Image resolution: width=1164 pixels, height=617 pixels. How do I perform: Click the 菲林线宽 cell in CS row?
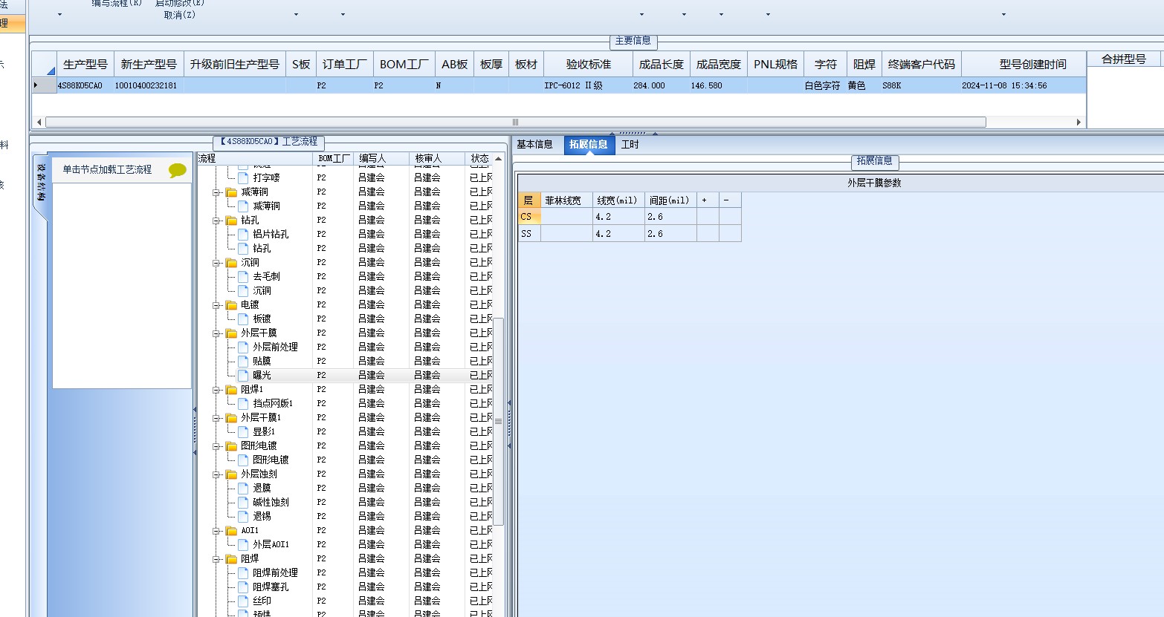(566, 217)
